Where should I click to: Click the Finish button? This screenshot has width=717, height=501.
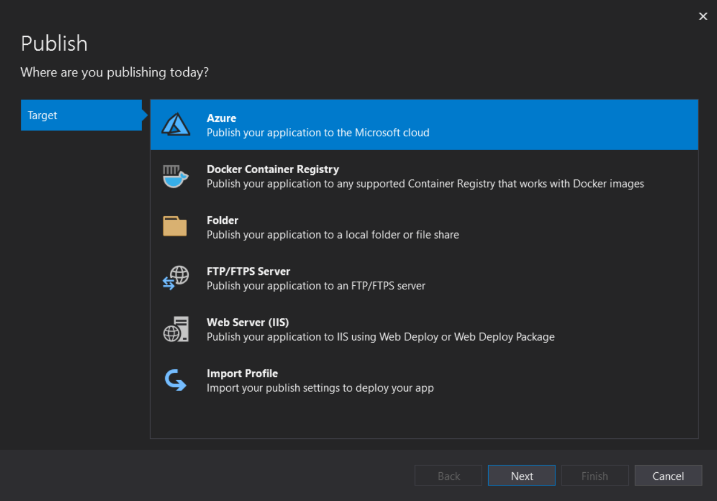(595, 476)
